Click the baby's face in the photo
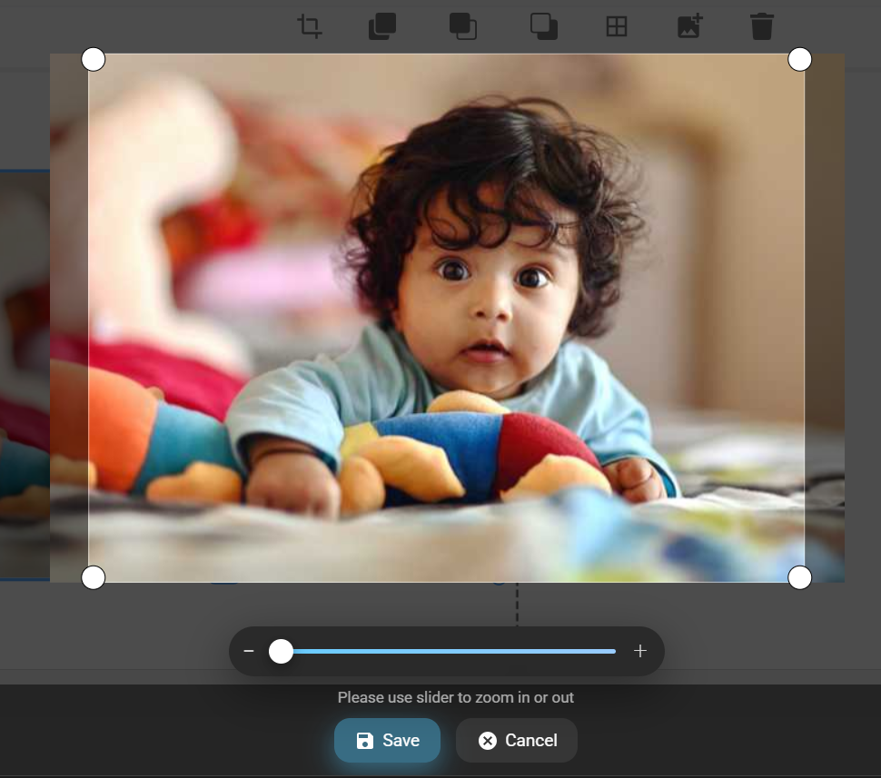This screenshot has width=881, height=778. pyautogui.click(x=491, y=300)
